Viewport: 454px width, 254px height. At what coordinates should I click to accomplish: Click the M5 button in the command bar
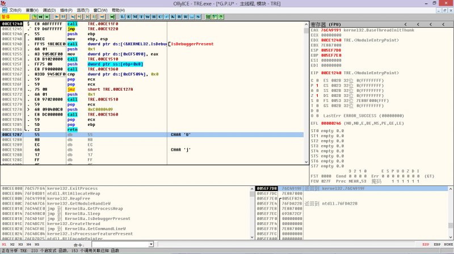click(x=37, y=244)
